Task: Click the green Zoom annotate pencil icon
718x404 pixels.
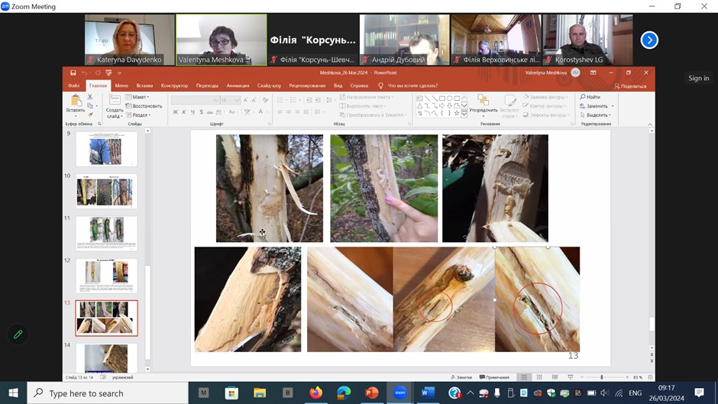Action: pyautogui.click(x=18, y=334)
